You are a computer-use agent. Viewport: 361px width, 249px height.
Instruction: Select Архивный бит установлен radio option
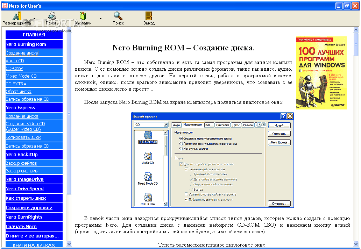(x=191, y=174)
